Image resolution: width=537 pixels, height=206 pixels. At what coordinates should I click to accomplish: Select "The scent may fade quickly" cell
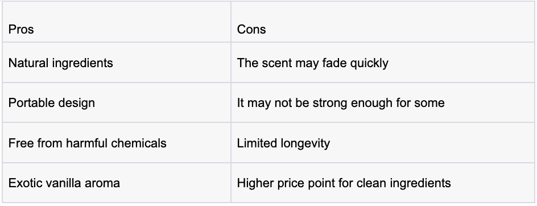coord(382,63)
